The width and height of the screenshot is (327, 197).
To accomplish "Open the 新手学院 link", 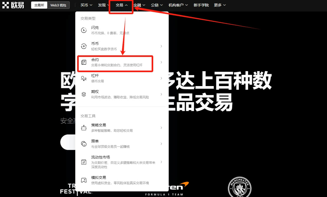I will coord(201,5).
